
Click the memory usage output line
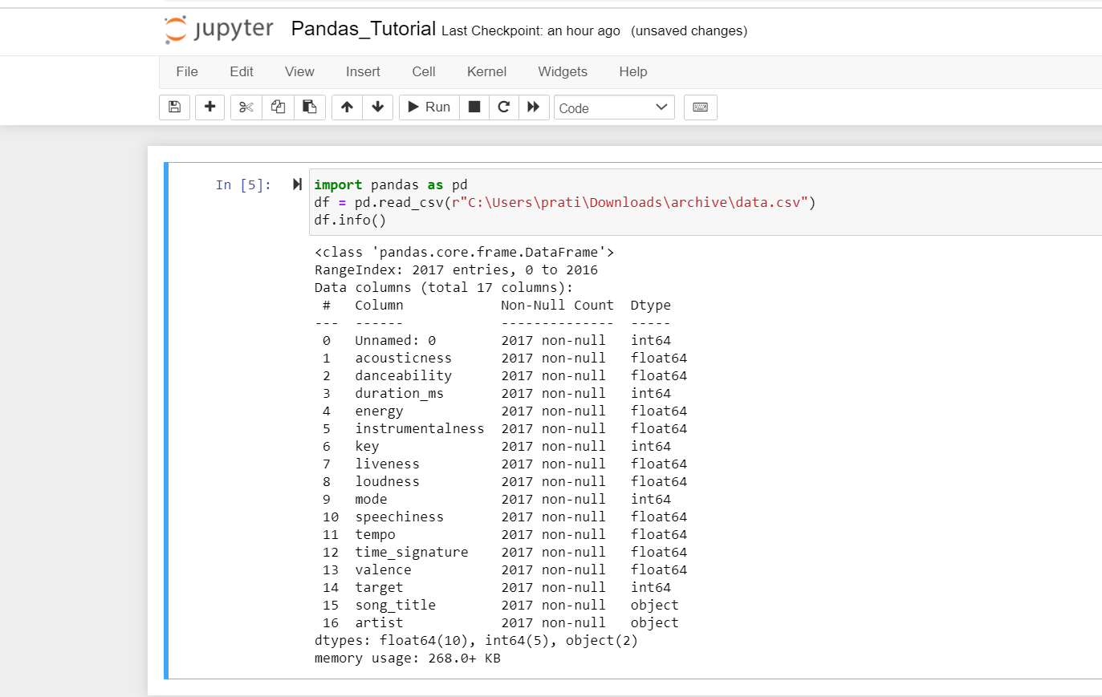pos(408,658)
